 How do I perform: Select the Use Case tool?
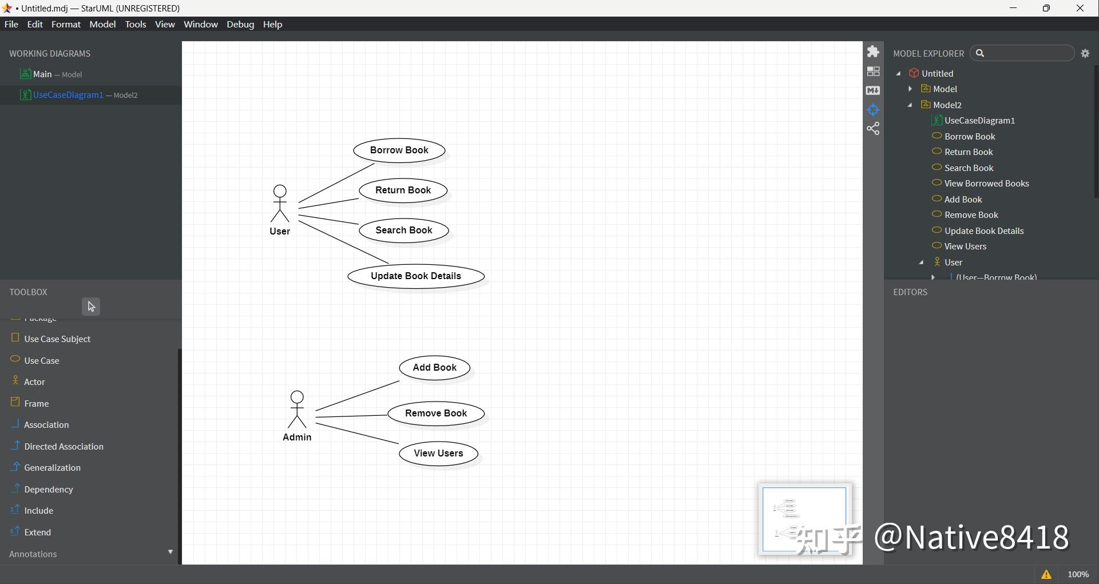tap(42, 360)
